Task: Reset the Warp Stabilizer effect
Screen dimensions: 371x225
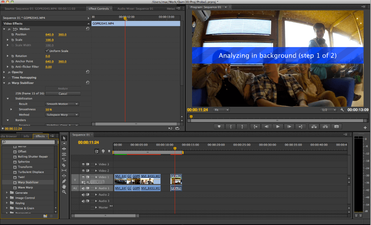Action: [88, 82]
